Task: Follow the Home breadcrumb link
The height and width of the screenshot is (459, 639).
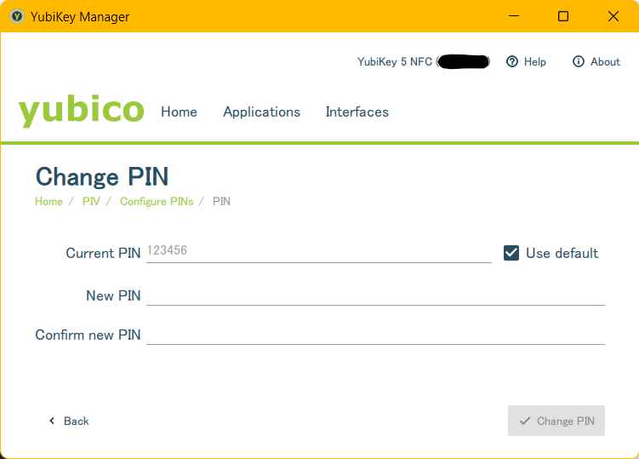Action: (48, 201)
